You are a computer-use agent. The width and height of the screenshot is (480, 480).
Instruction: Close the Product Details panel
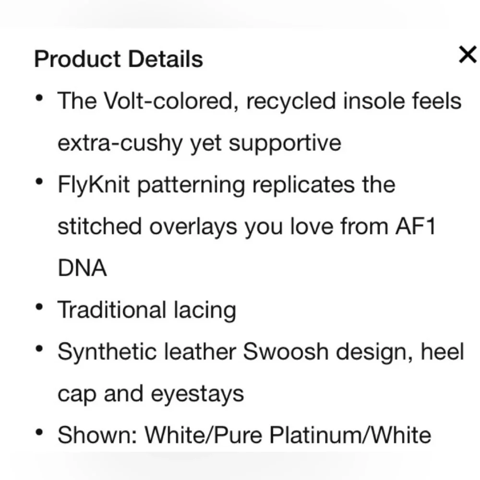468,55
